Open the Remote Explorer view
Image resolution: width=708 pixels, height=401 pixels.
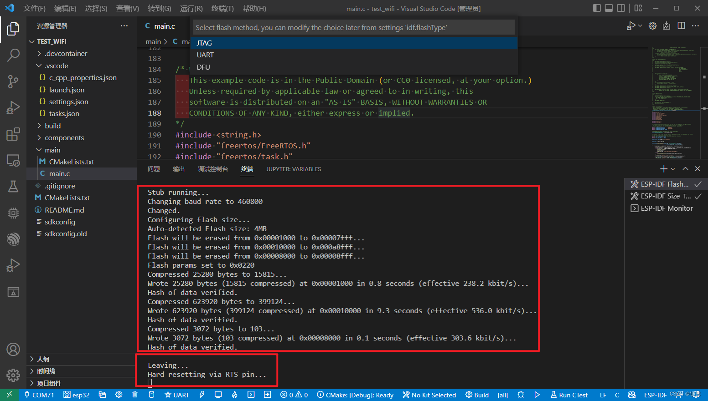(x=13, y=160)
